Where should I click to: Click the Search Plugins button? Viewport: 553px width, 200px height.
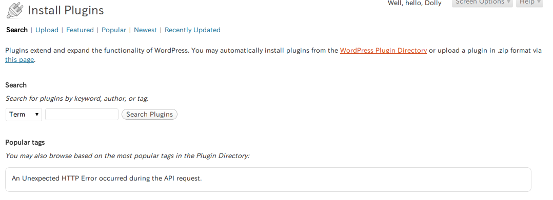tap(150, 114)
